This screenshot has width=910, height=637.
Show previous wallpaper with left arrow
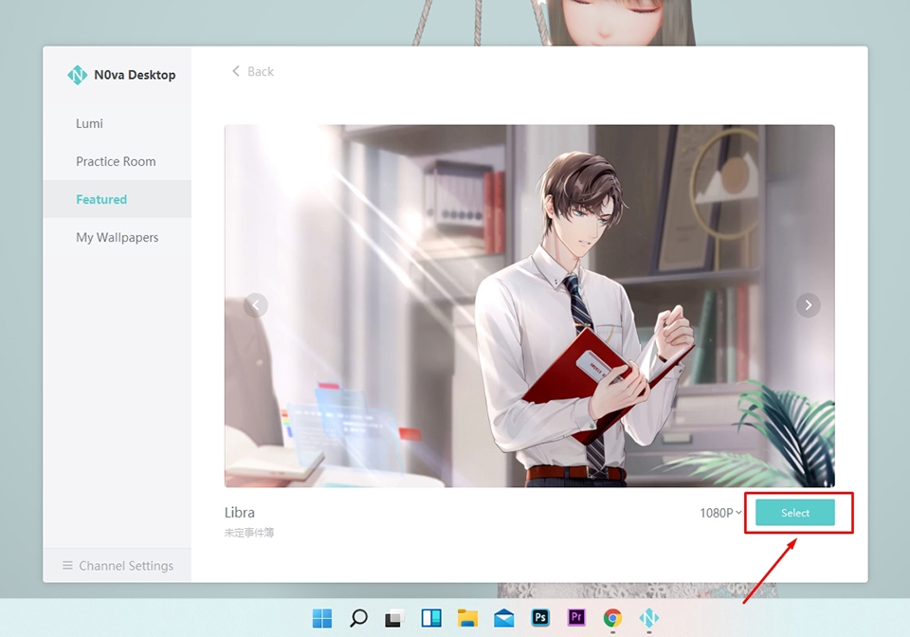click(255, 305)
